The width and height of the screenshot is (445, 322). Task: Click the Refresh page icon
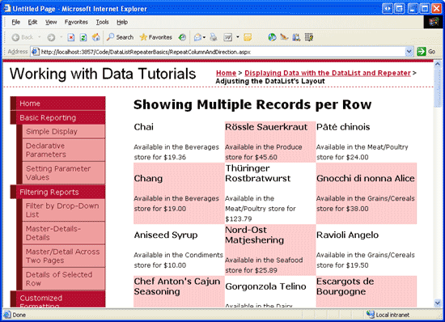pos(83,37)
